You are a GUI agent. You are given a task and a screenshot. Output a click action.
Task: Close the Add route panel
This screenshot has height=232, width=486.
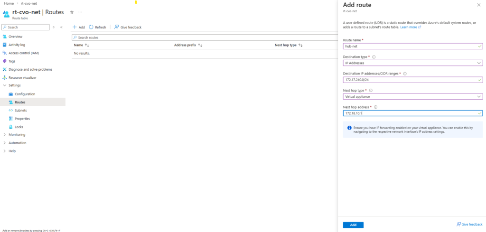[x=478, y=5]
